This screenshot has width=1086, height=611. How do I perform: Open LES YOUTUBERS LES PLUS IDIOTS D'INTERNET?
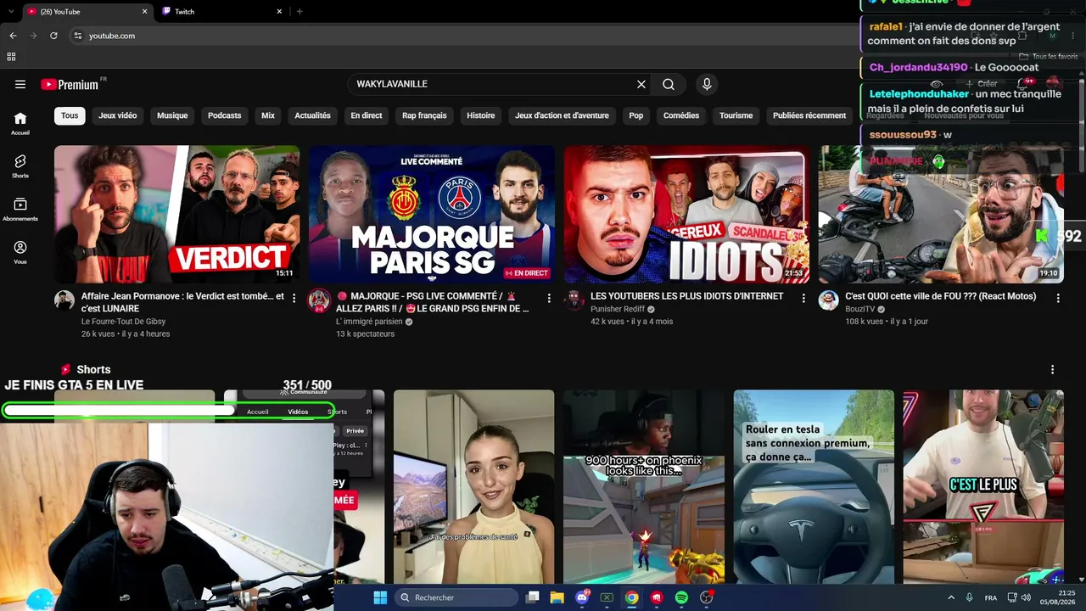coord(686,296)
